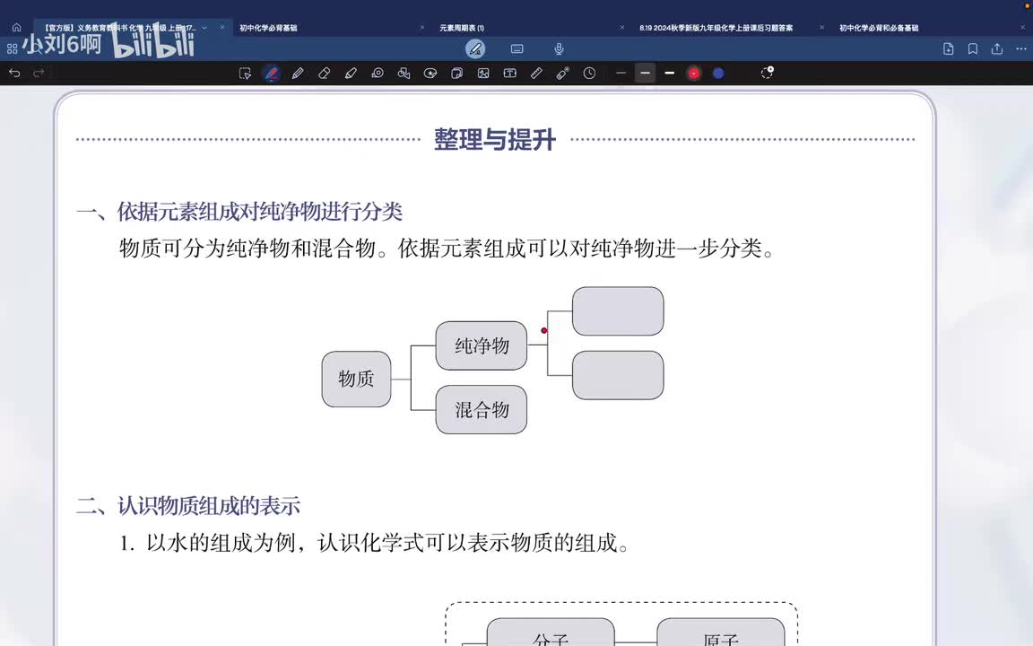Click the lower empty diagram box
Image resolution: width=1033 pixels, height=646 pixels.
pyautogui.click(x=618, y=375)
